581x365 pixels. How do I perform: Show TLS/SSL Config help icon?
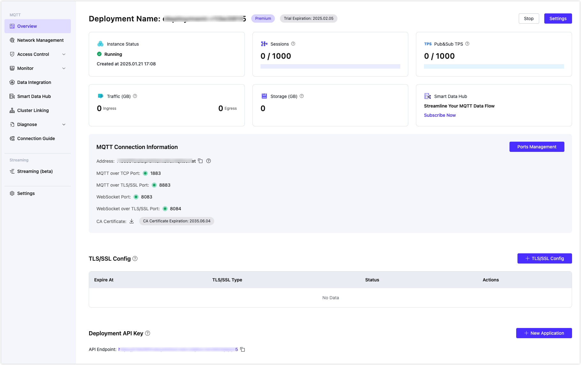(x=135, y=258)
